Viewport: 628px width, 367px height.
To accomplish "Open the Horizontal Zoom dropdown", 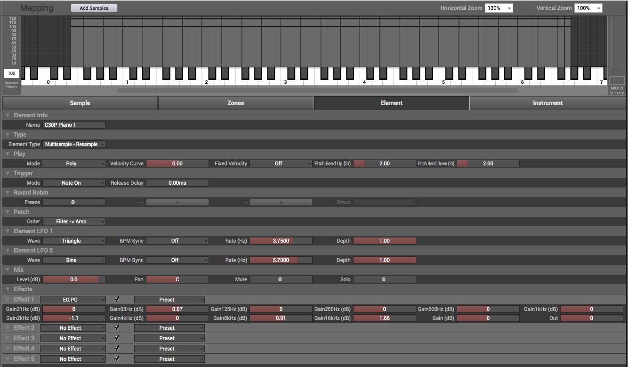I will [x=499, y=8].
